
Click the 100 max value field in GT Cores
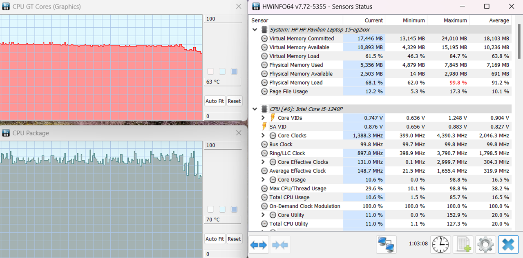click(223, 19)
